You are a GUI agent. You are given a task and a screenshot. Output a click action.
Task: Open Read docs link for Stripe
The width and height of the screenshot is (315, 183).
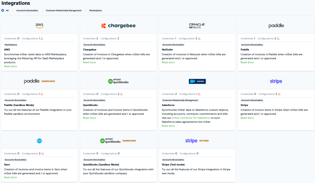(247, 118)
